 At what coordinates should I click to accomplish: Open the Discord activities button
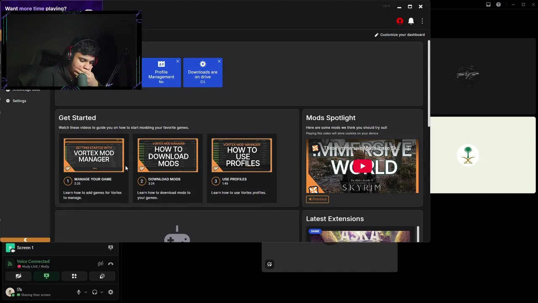point(74,276)
